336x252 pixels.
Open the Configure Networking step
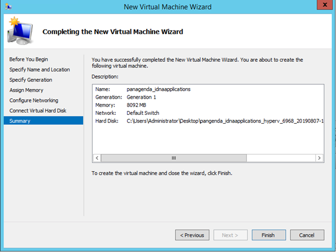[33, 100]
